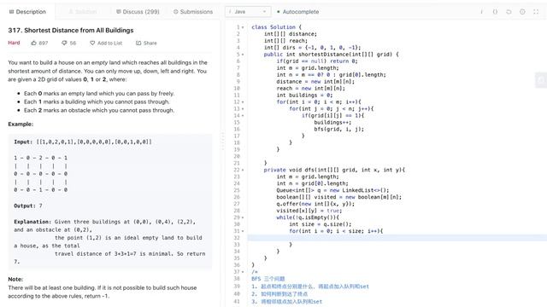Click line number 36 in gutter
The height and width of the screenshot is (307, 547).
pyautogui.click(x=237, y=265)
